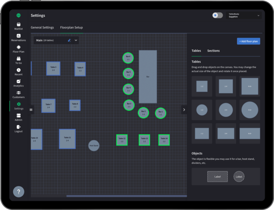Image resolution: width=274 pixels, height=210 pixels.
Task: Switch to Floorplan Setup tab
Action: point(72,27)
